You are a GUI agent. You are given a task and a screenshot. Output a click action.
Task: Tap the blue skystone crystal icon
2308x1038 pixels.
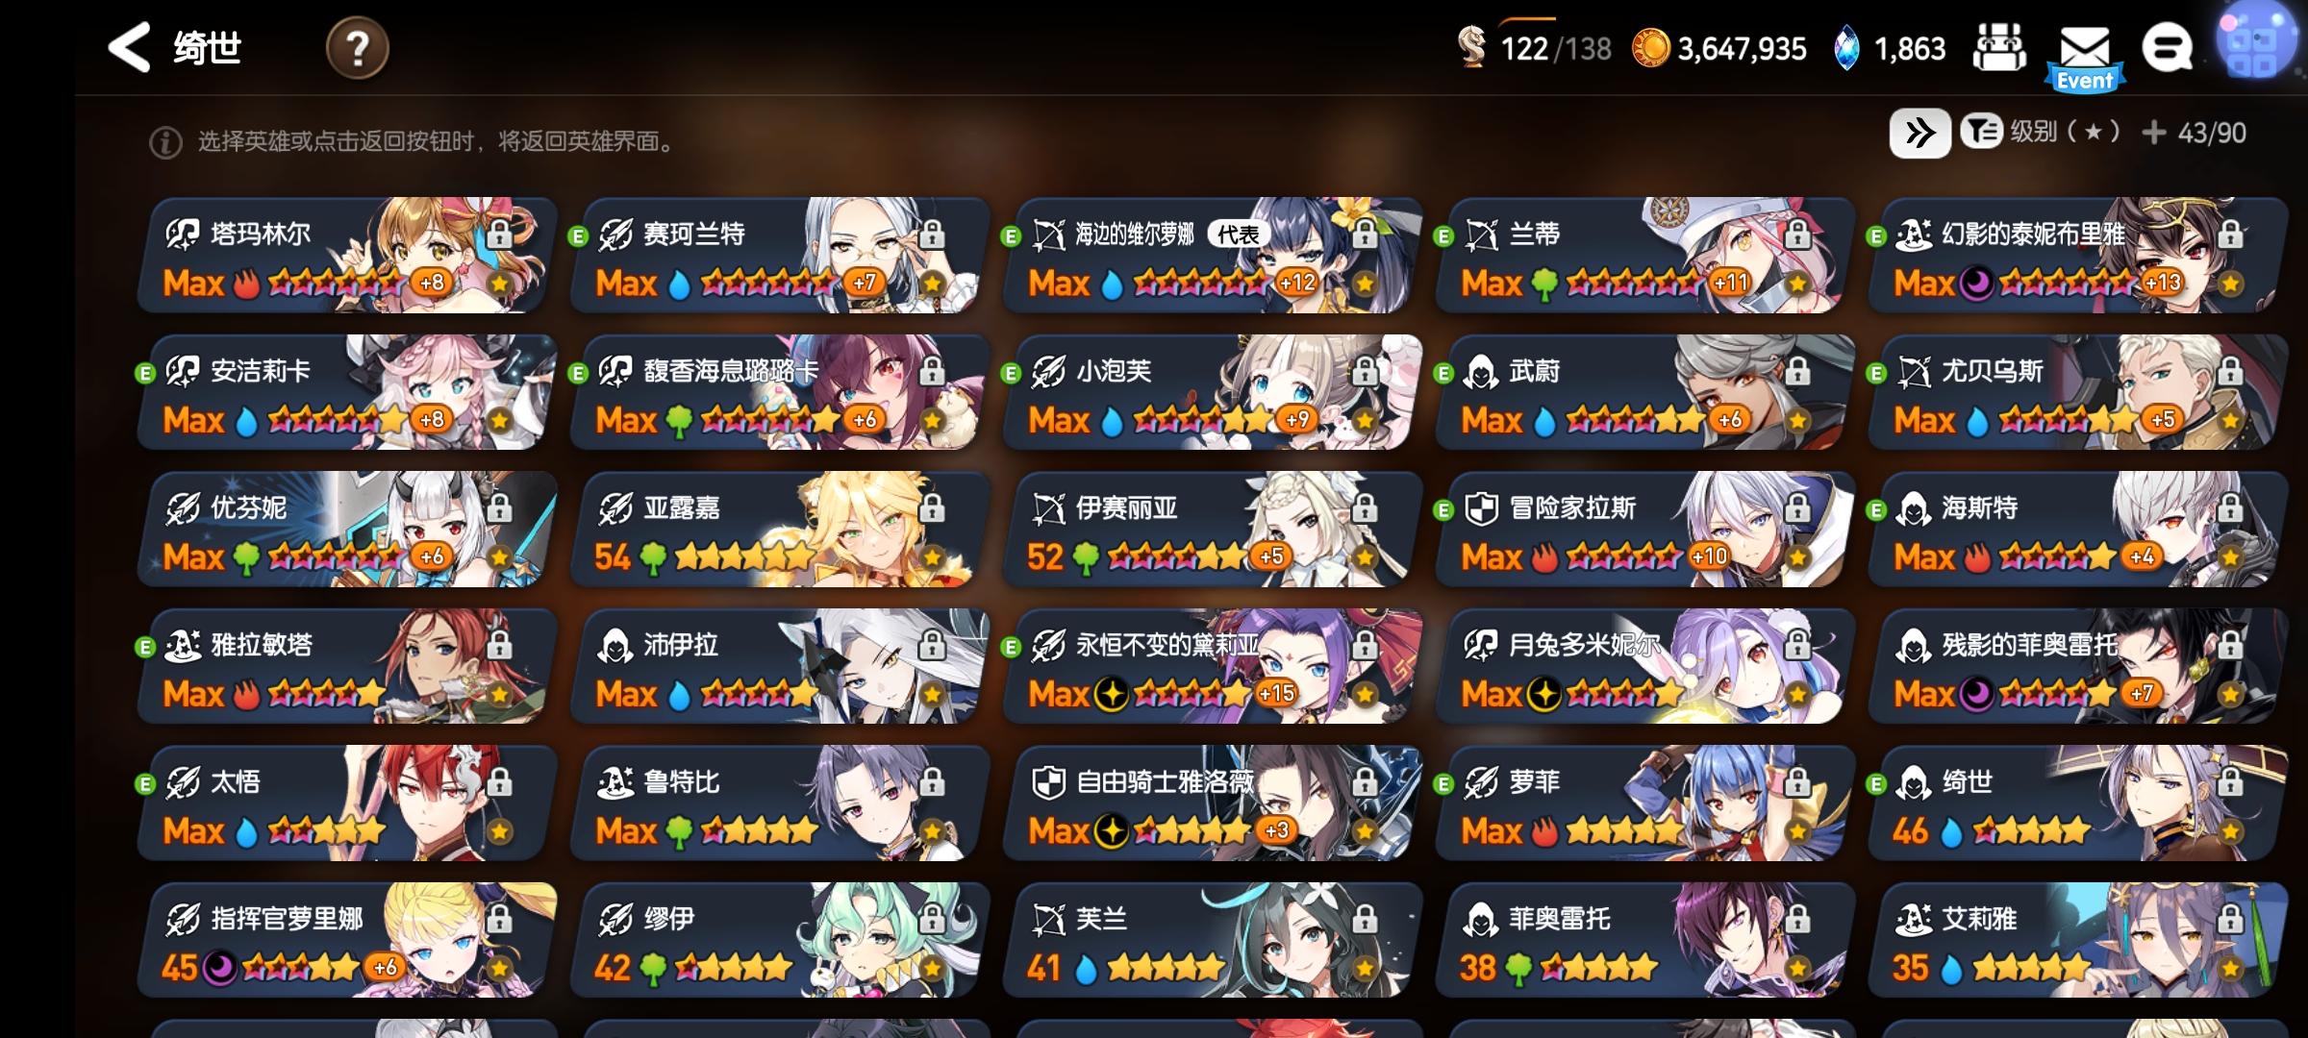(x=1845, y=48)
